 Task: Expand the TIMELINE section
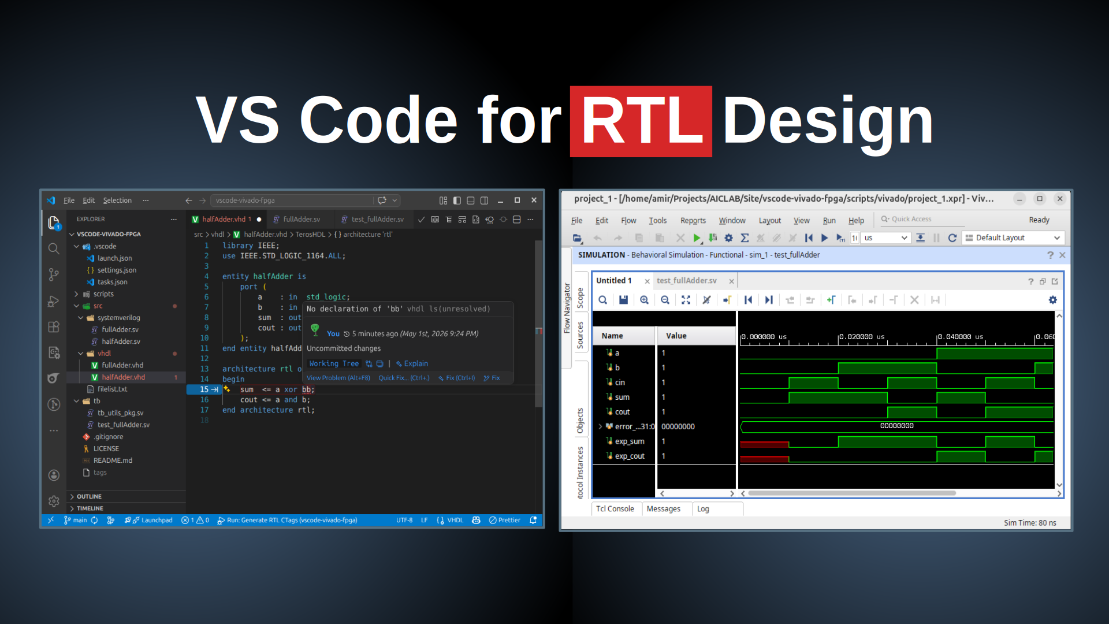pyautogui.click(x=127, y=508)
